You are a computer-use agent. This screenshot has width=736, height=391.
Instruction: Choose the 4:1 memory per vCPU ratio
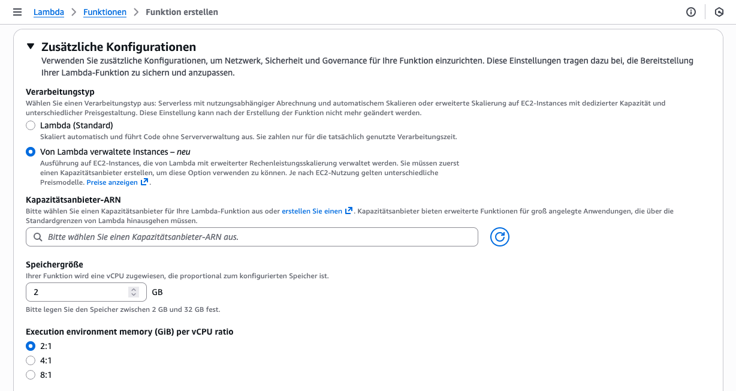(x=31, y=360)
